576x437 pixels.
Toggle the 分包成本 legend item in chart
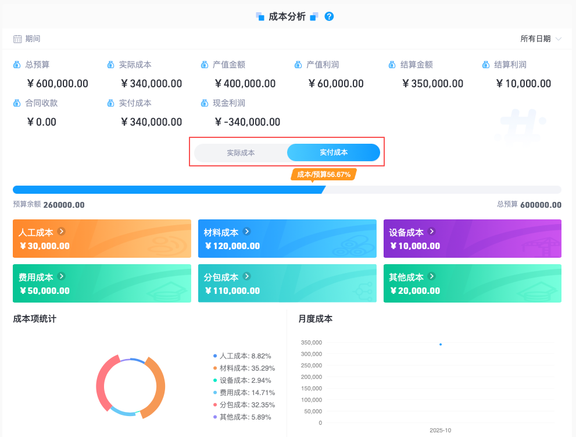pyautogui.click(x=244, y=405)
